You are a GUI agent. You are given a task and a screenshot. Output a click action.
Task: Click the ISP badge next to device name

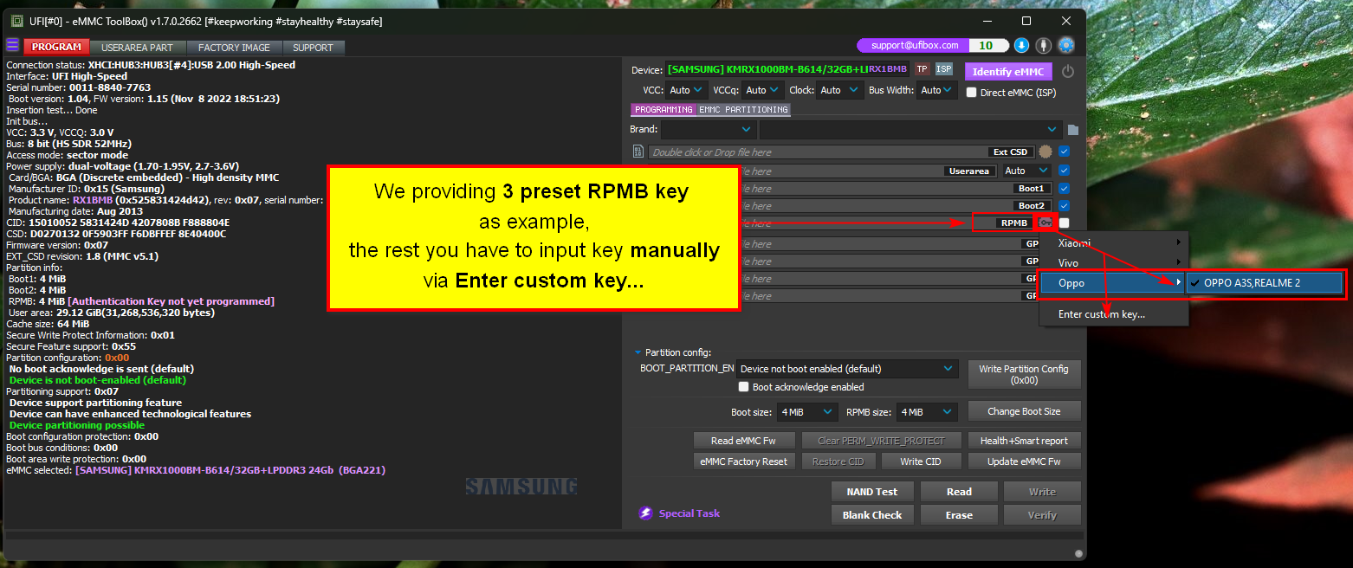[x=943, y=69]
